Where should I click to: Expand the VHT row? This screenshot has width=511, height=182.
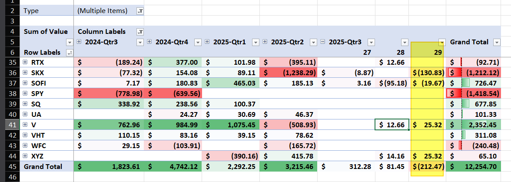[x=25, y=135]
